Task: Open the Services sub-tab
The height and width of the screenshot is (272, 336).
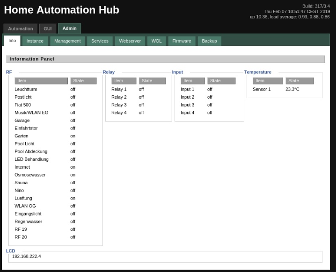Action: coord(100,41)
